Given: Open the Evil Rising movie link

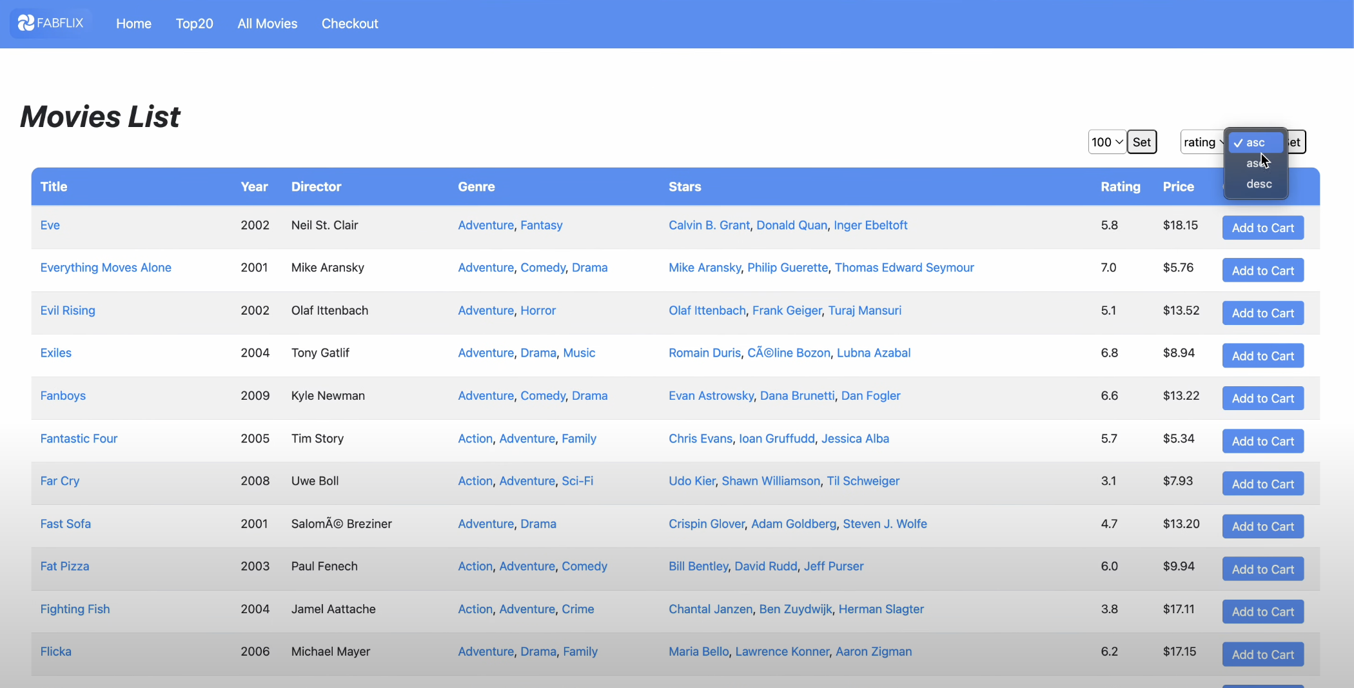Looking at the screenshot, I should [68, 310].
